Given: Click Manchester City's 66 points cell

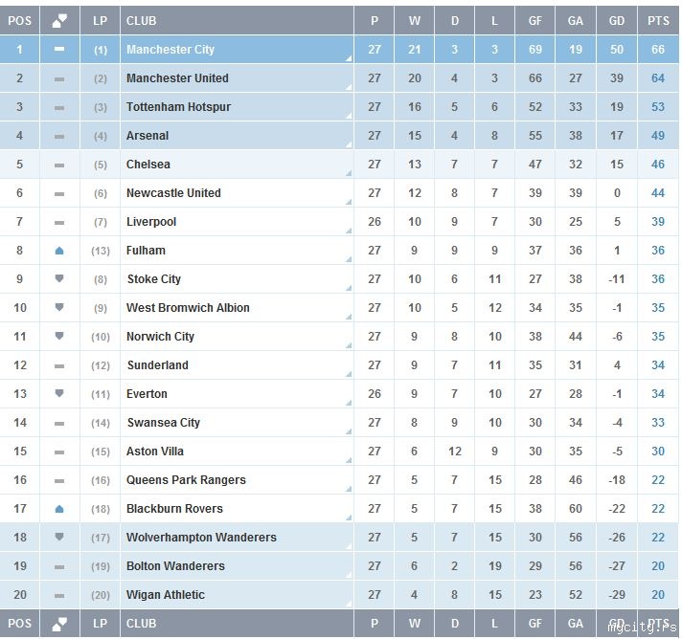Looking at the screenshot, I should (658, 50).
